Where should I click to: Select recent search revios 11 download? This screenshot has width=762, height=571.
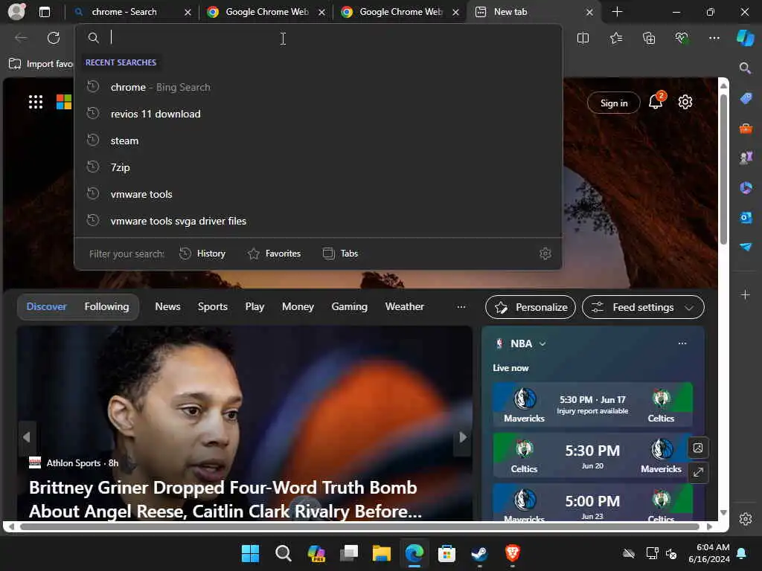click(x=318, y=114)
